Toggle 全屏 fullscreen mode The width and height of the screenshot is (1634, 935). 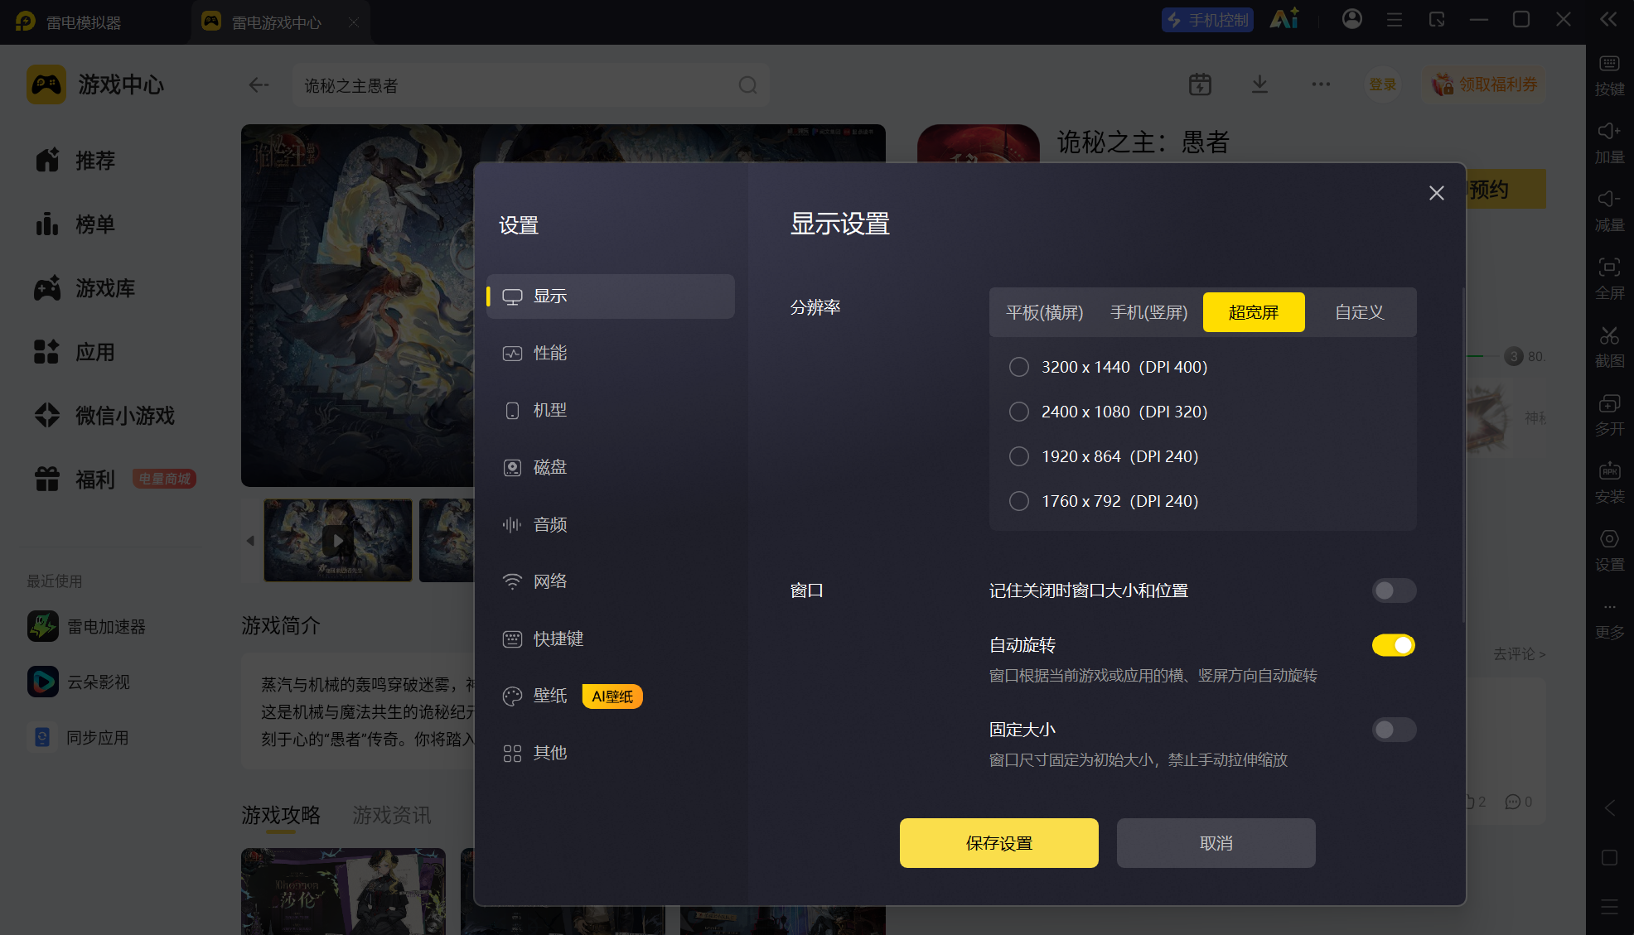click(x=1609, y=278)
